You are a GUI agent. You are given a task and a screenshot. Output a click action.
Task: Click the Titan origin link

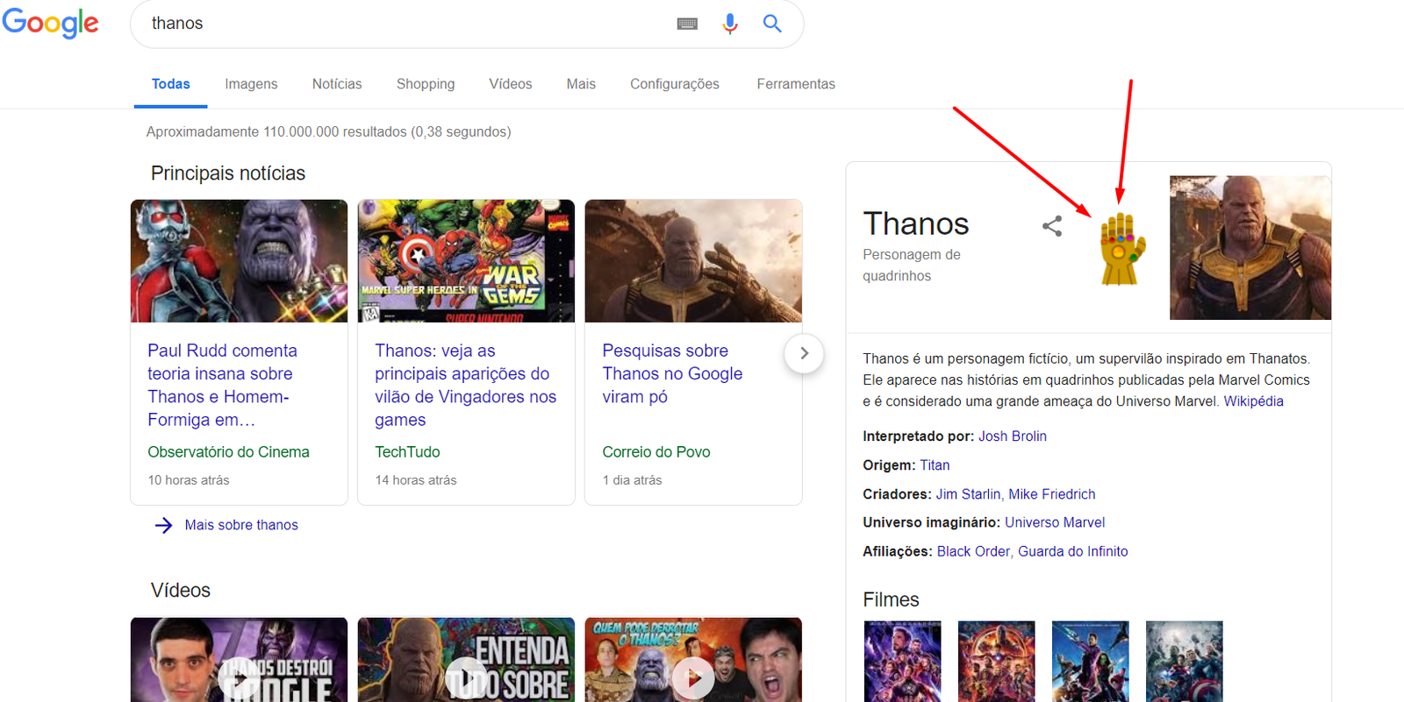[935, 465]
